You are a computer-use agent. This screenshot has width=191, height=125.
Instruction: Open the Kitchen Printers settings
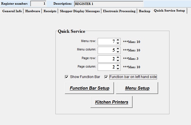(112, 102)
